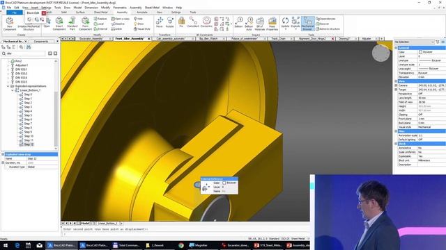Click the Balloon Auto tool
The width and height of the screenshot is (446, 250).
pyautogui.click(x=249, y=24)
